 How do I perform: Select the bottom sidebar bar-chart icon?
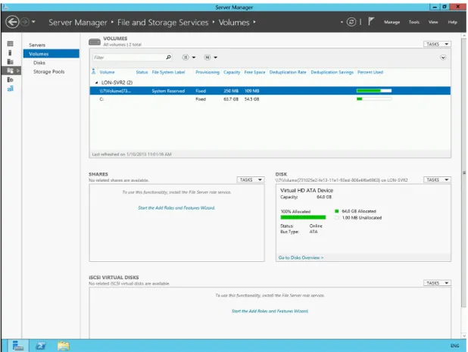point(10,89)
